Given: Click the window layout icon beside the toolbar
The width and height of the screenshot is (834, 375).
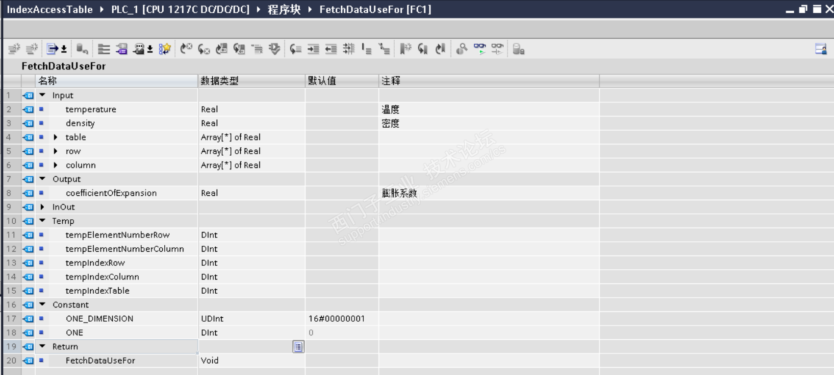Looking at the screenshot, I should pos(821,49).
